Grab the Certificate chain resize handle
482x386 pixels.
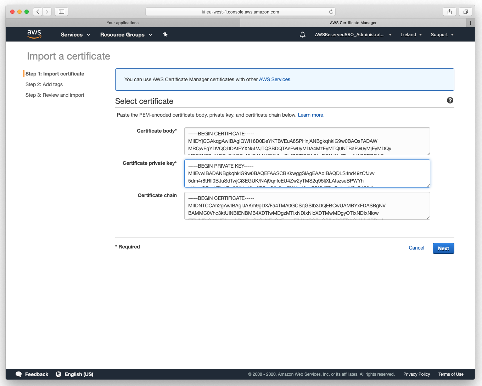tap(428, 218)
